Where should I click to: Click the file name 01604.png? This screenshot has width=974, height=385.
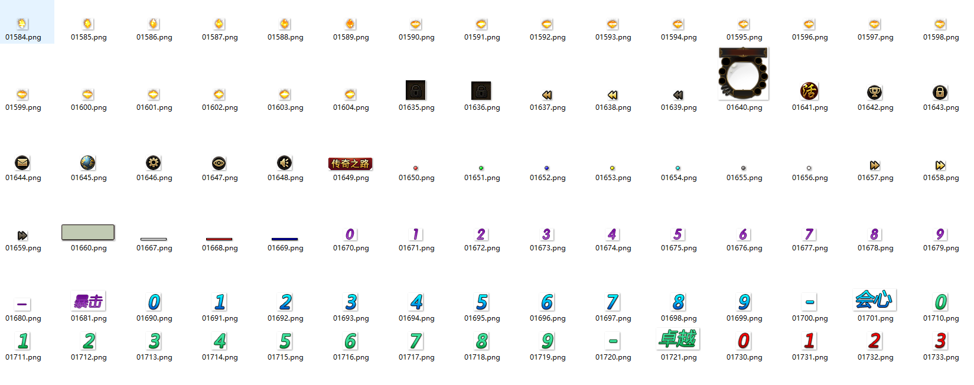350,107
